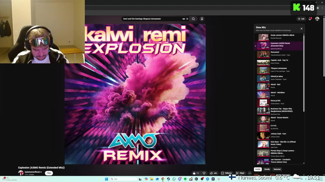Open the three-dot more actions menu
The width and height of the screenshot is (325, 182).
coord(250,173)
